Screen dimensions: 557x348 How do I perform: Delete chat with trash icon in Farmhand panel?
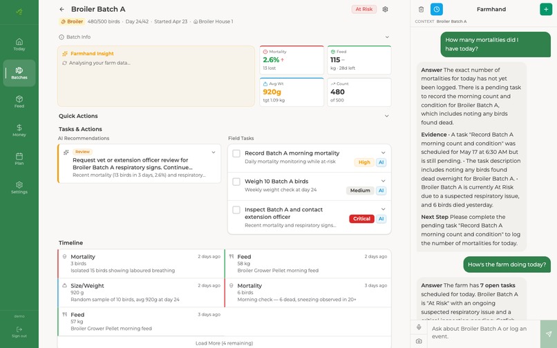421,9
